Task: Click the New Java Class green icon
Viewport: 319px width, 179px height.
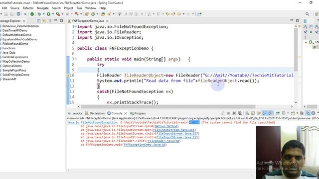Action: click(x=93, y=14)
